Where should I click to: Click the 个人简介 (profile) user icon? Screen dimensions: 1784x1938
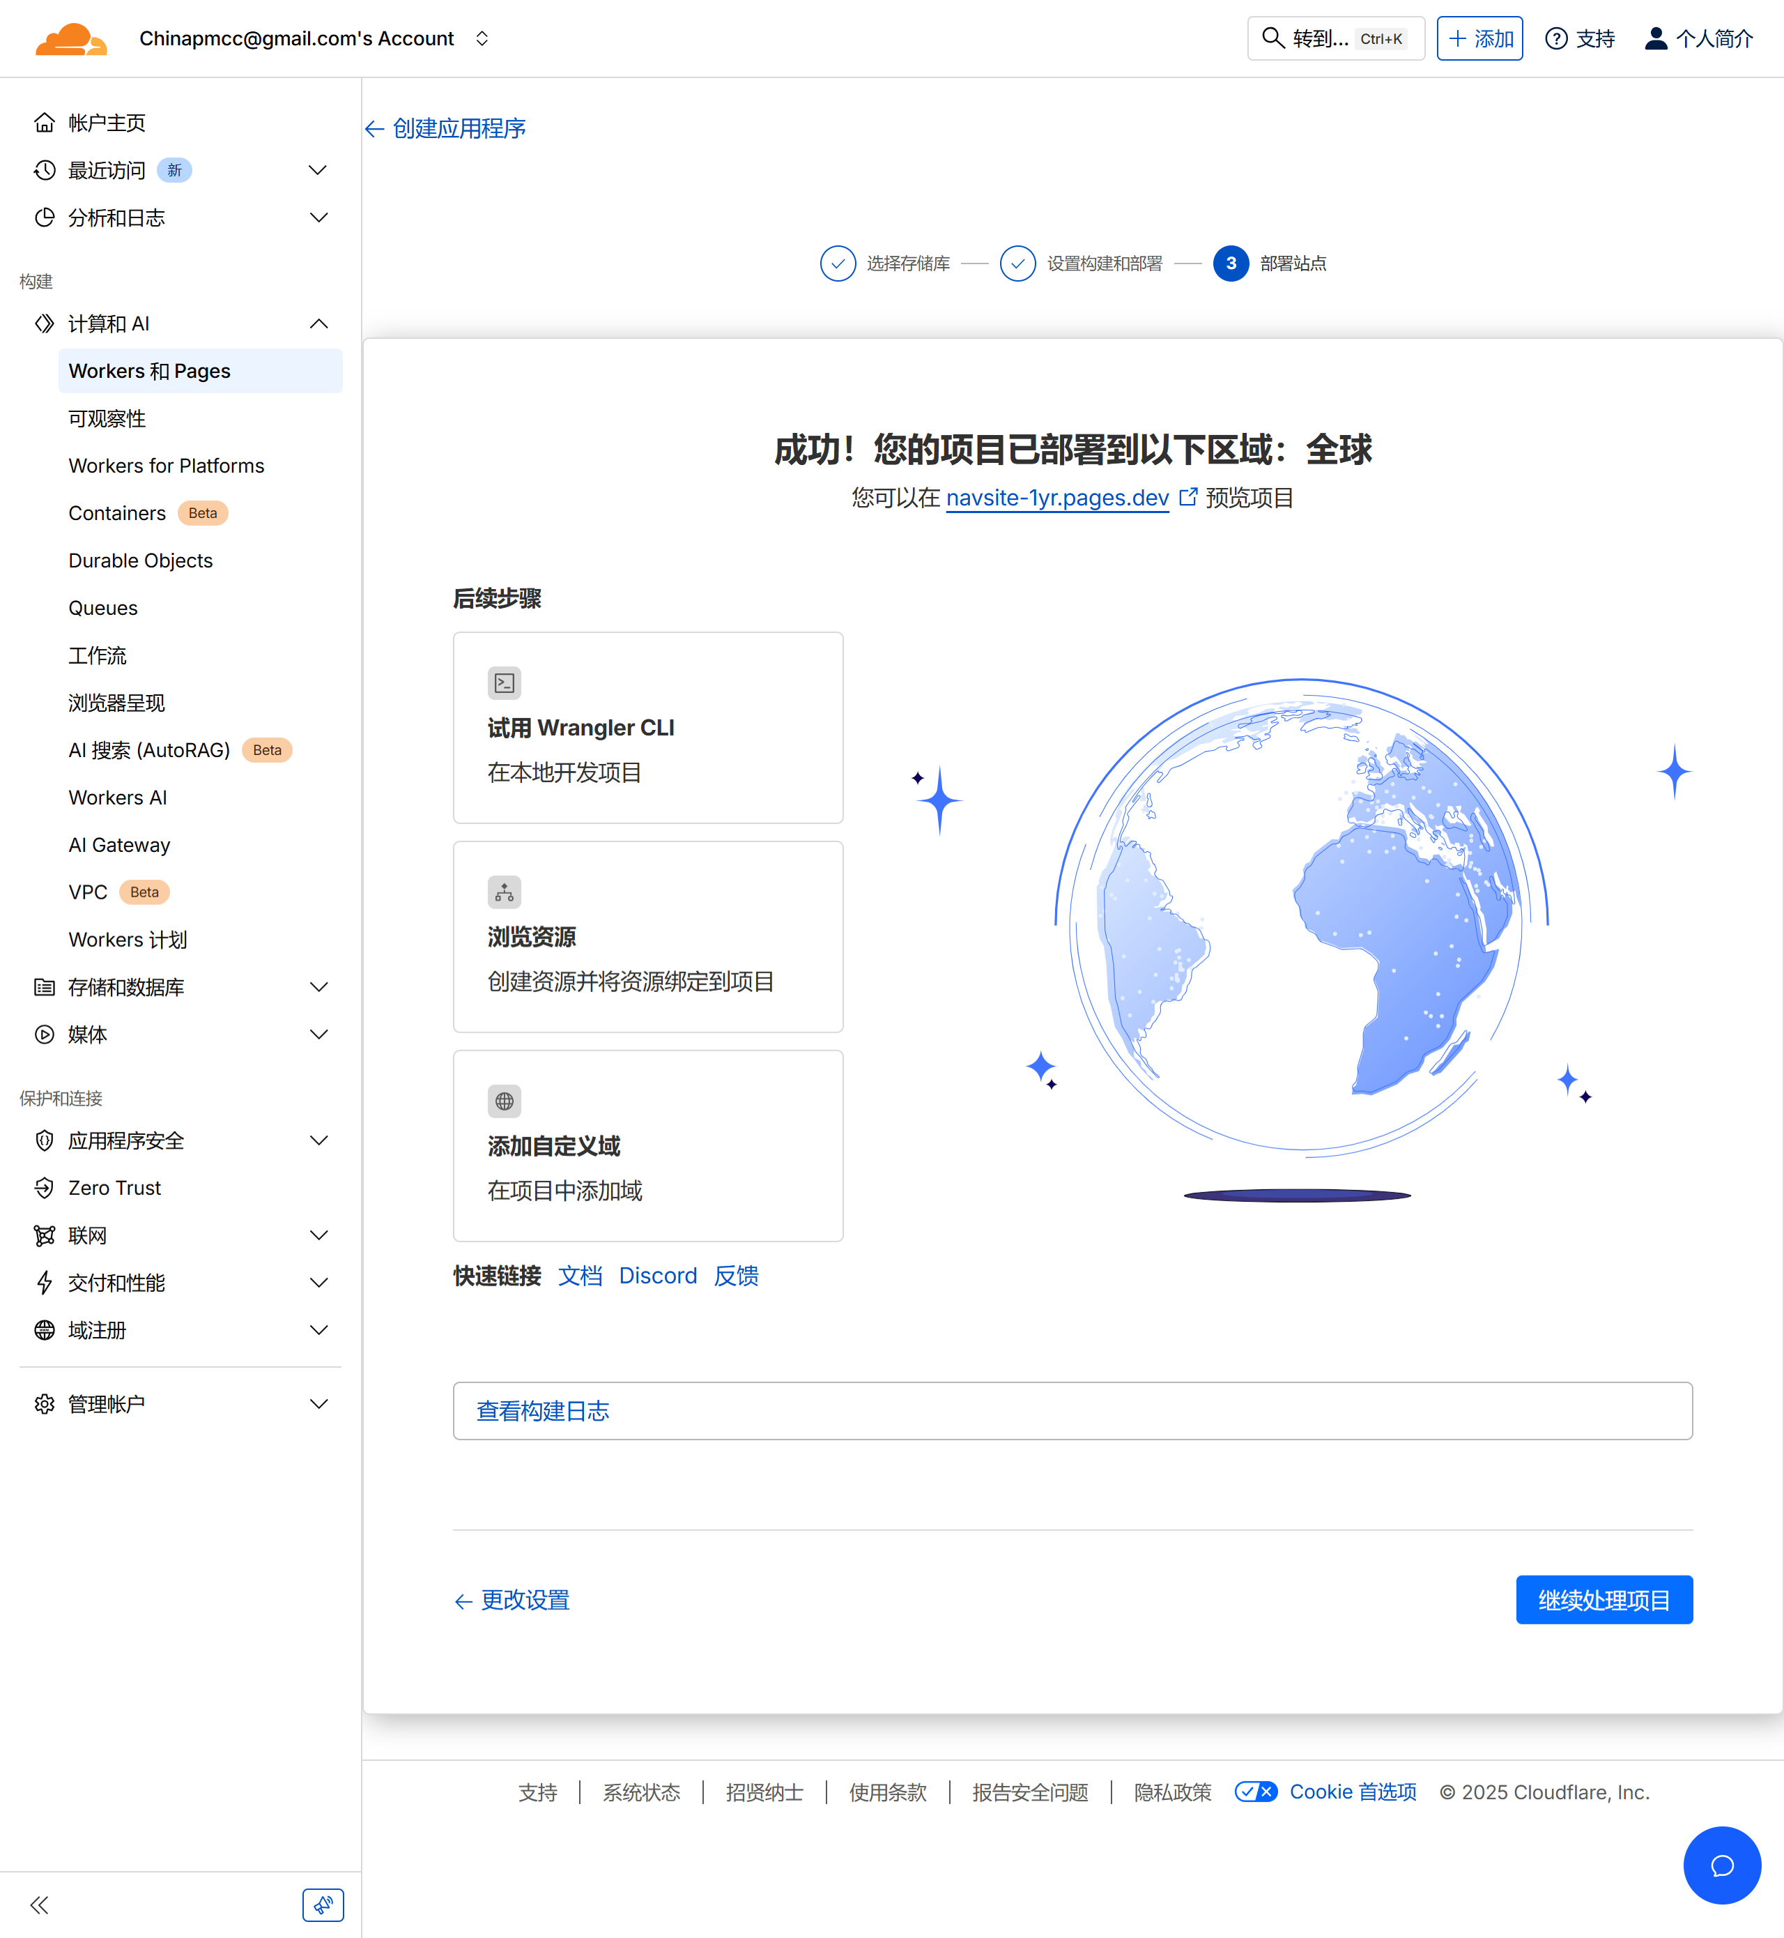tap(1656, 38)
